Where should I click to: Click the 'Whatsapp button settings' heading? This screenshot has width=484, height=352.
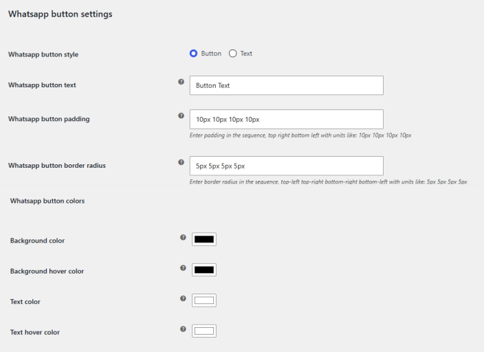click(60, 14)
